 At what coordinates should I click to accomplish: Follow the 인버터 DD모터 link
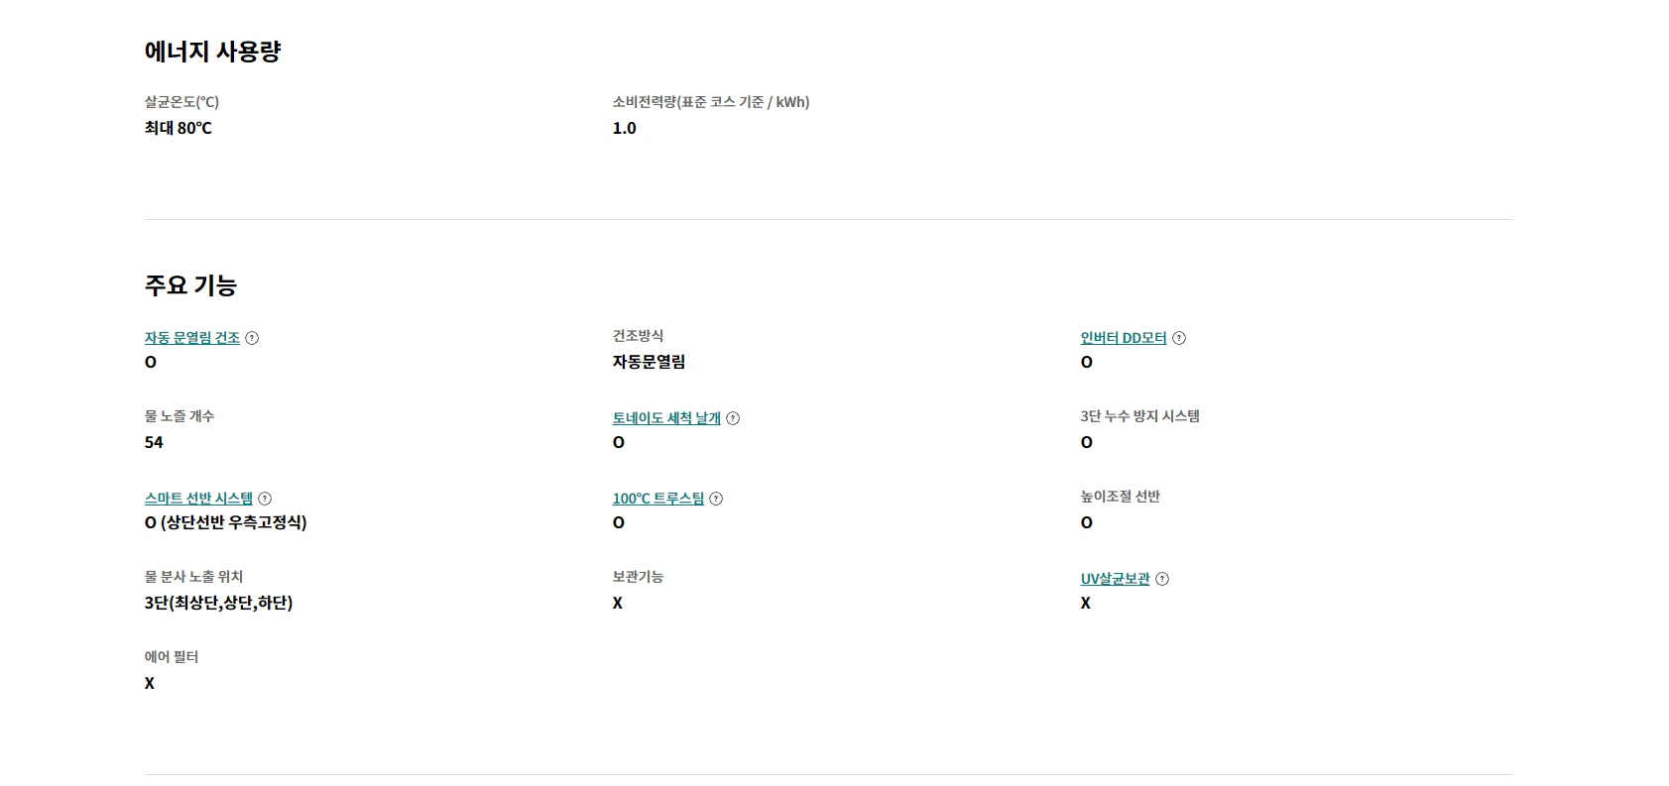pyautogui.click(x=1124, y=338)
